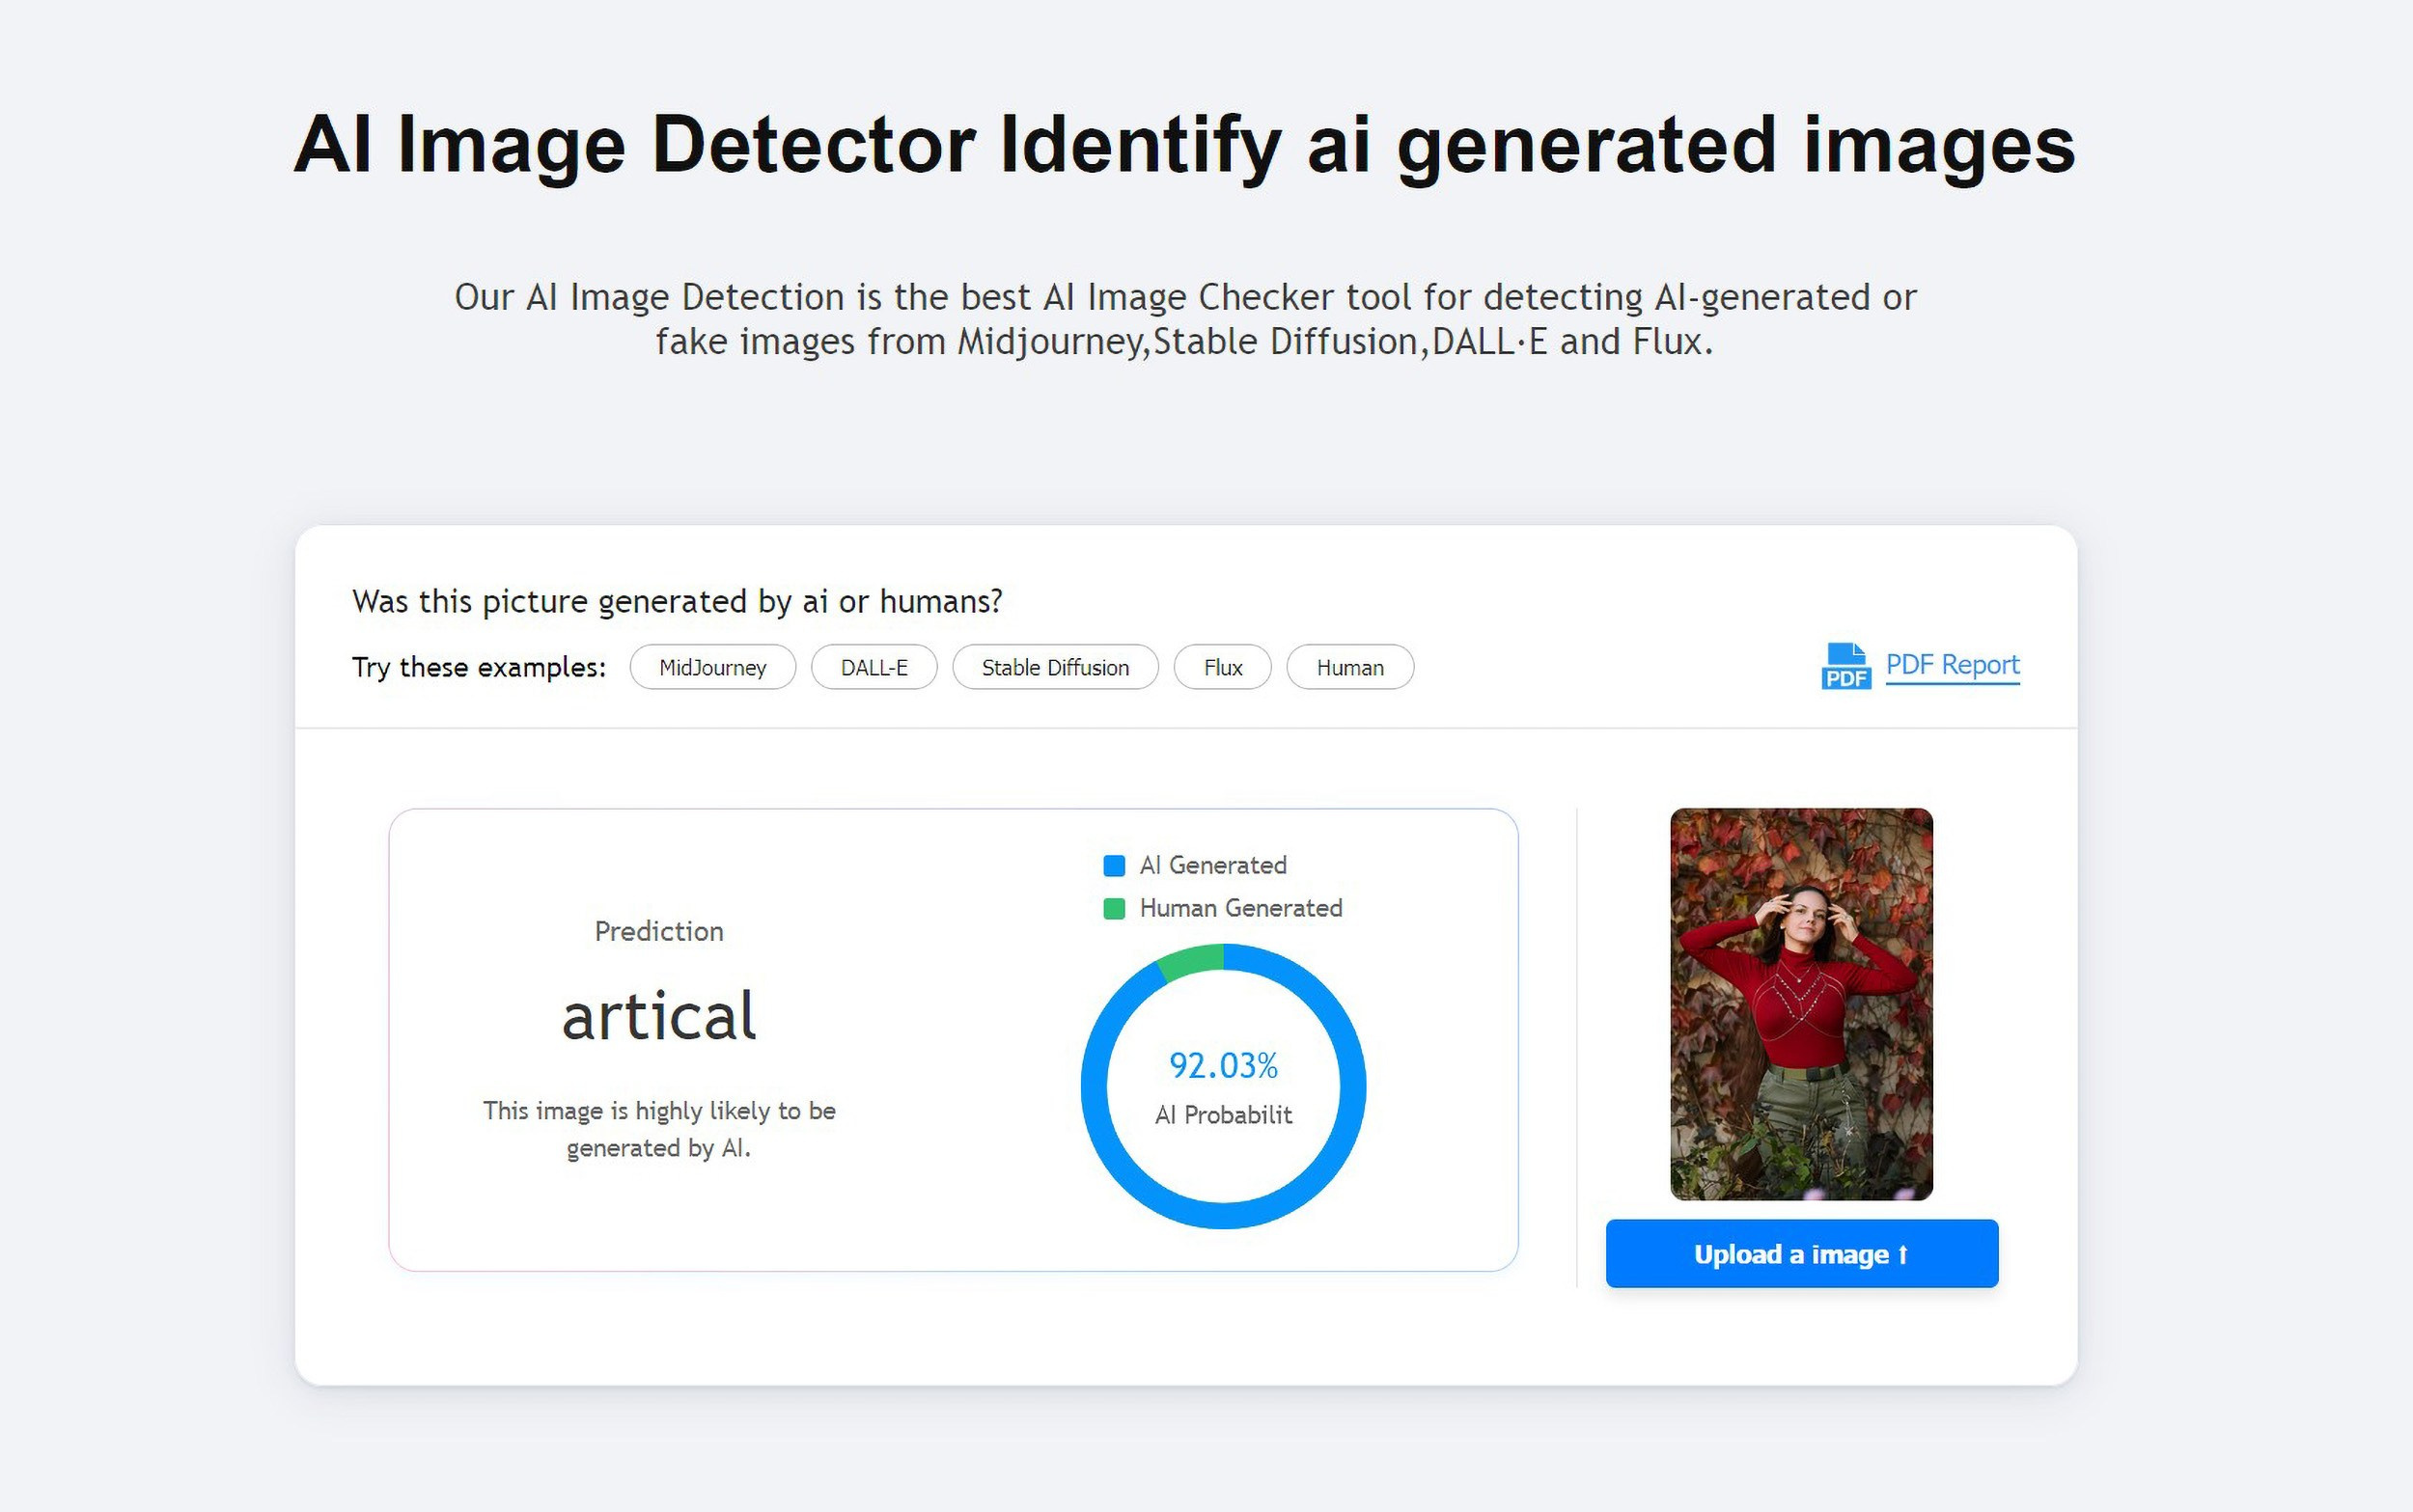Click the 'artical' prediction result text
Screen dimensions: 2413x1512
point(659,1016)
